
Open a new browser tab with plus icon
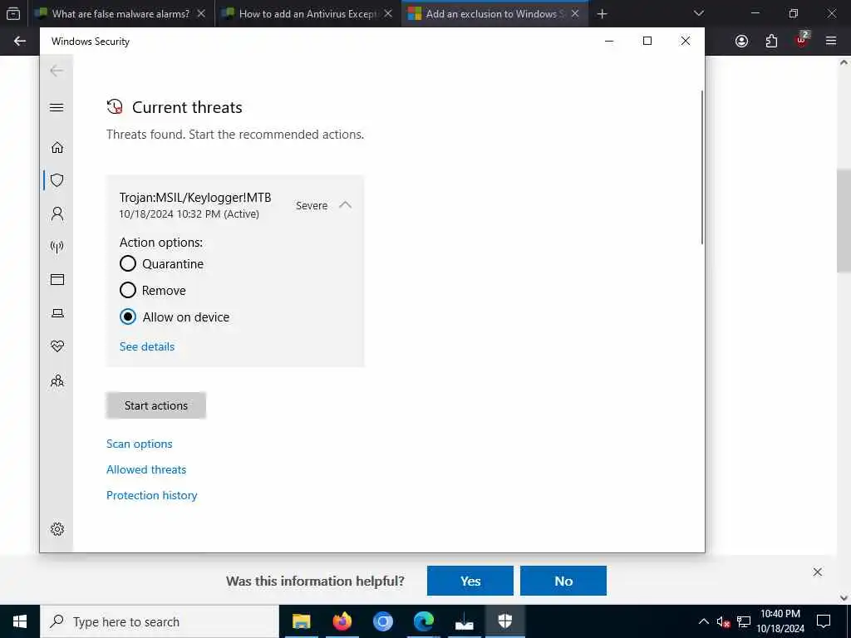602,13
